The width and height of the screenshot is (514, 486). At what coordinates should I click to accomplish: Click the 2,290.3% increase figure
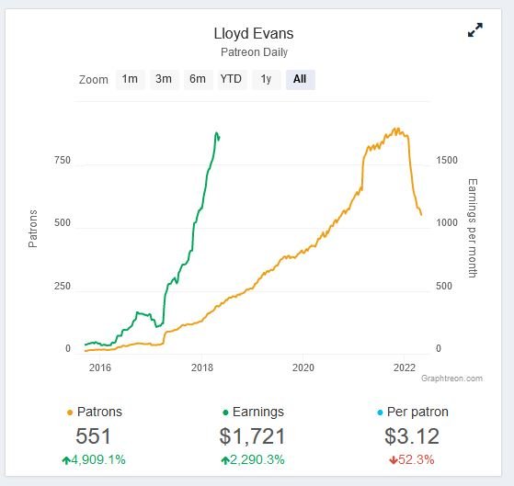(x=253, y=459)
